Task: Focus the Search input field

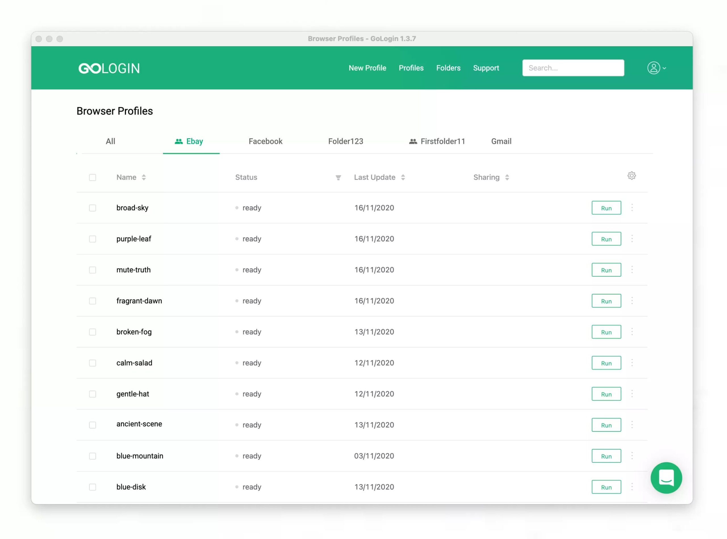Action: point(573,68)
